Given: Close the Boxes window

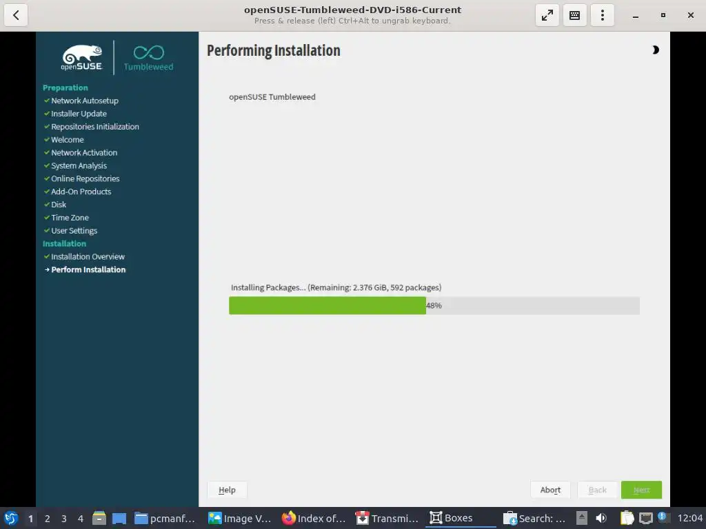Looking at the screenshot, I should [690, 15].
